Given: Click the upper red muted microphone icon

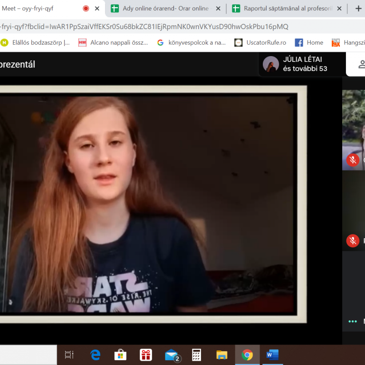Looking at the screenshot, I should [353, 160].
